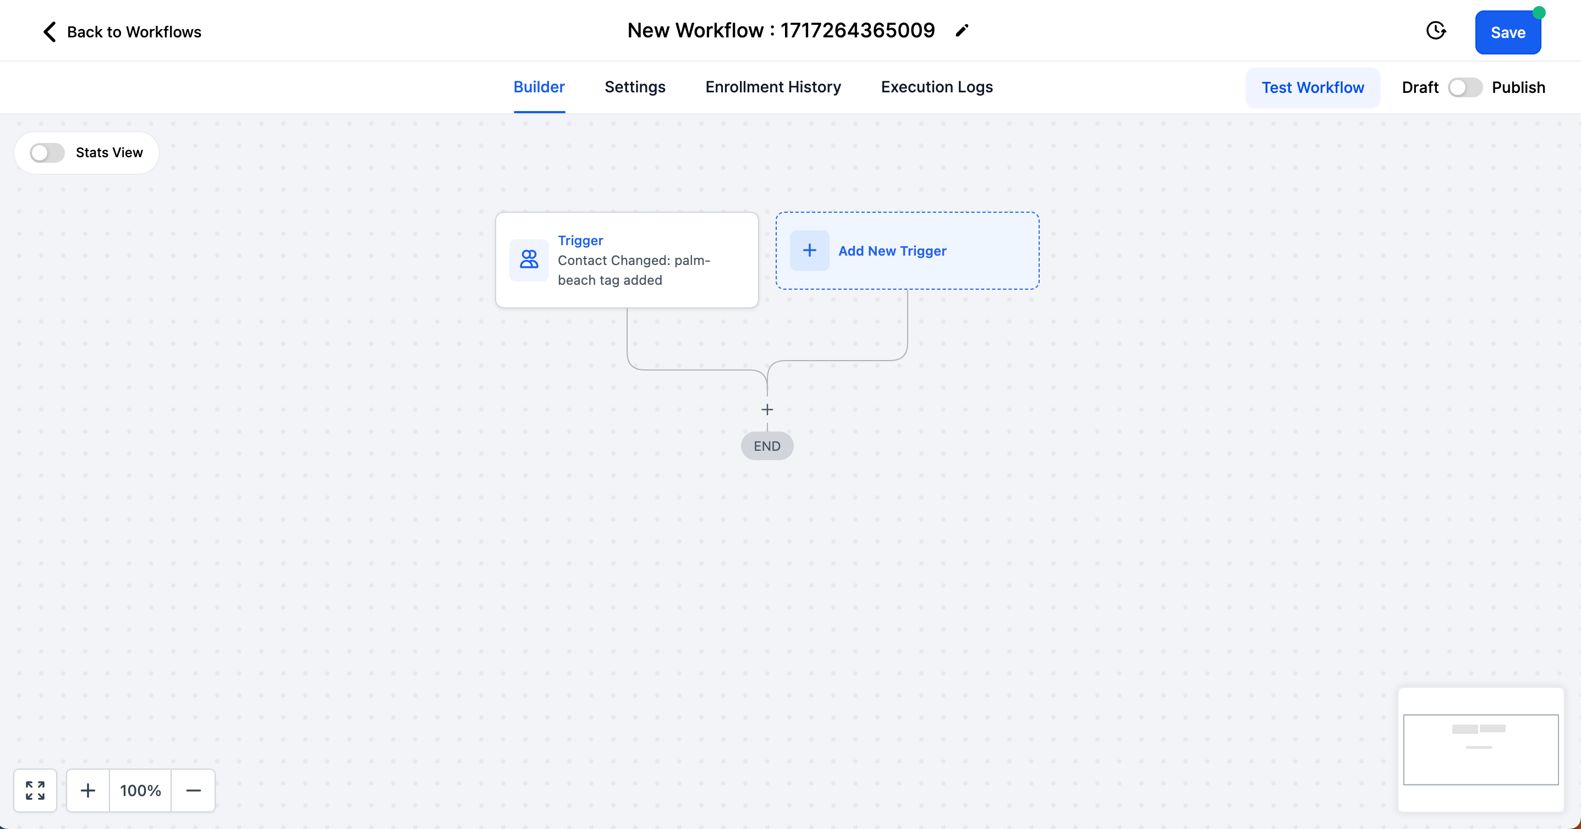
Task: Click the plus icon in Add New Trigger
Action: (810, 251)
